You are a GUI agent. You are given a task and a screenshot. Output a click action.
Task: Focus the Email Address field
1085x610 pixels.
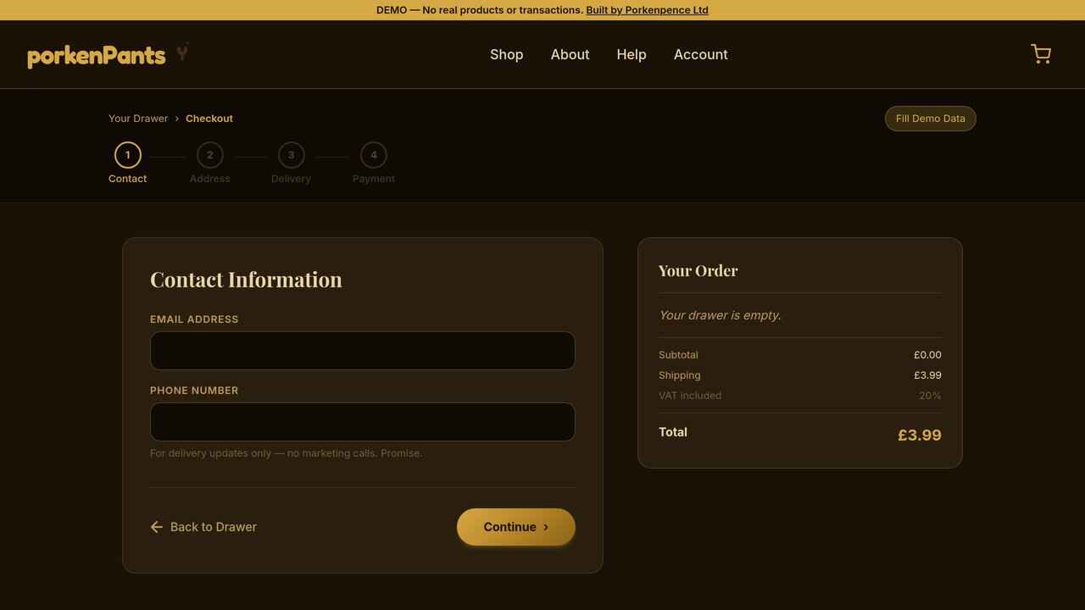tap(363, 351)
